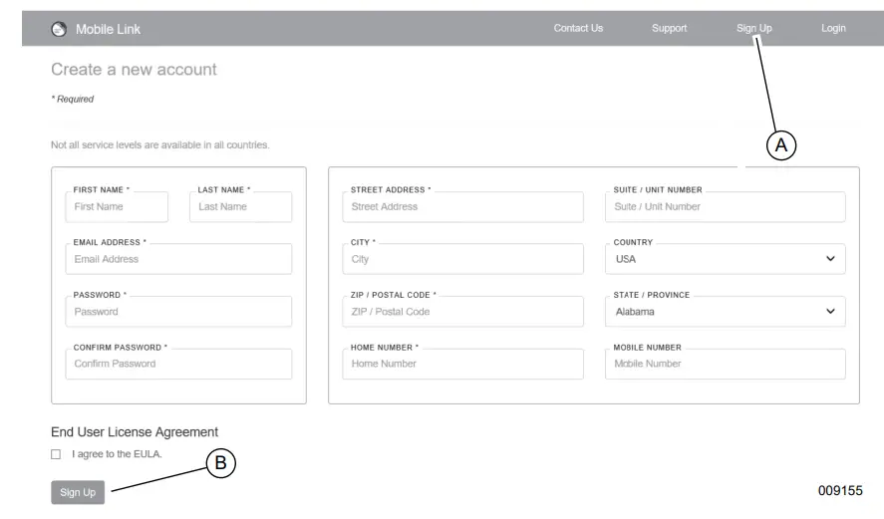Click the Mobile Link brand name
This screenshot has height=519, width=884.
(108, 29)
